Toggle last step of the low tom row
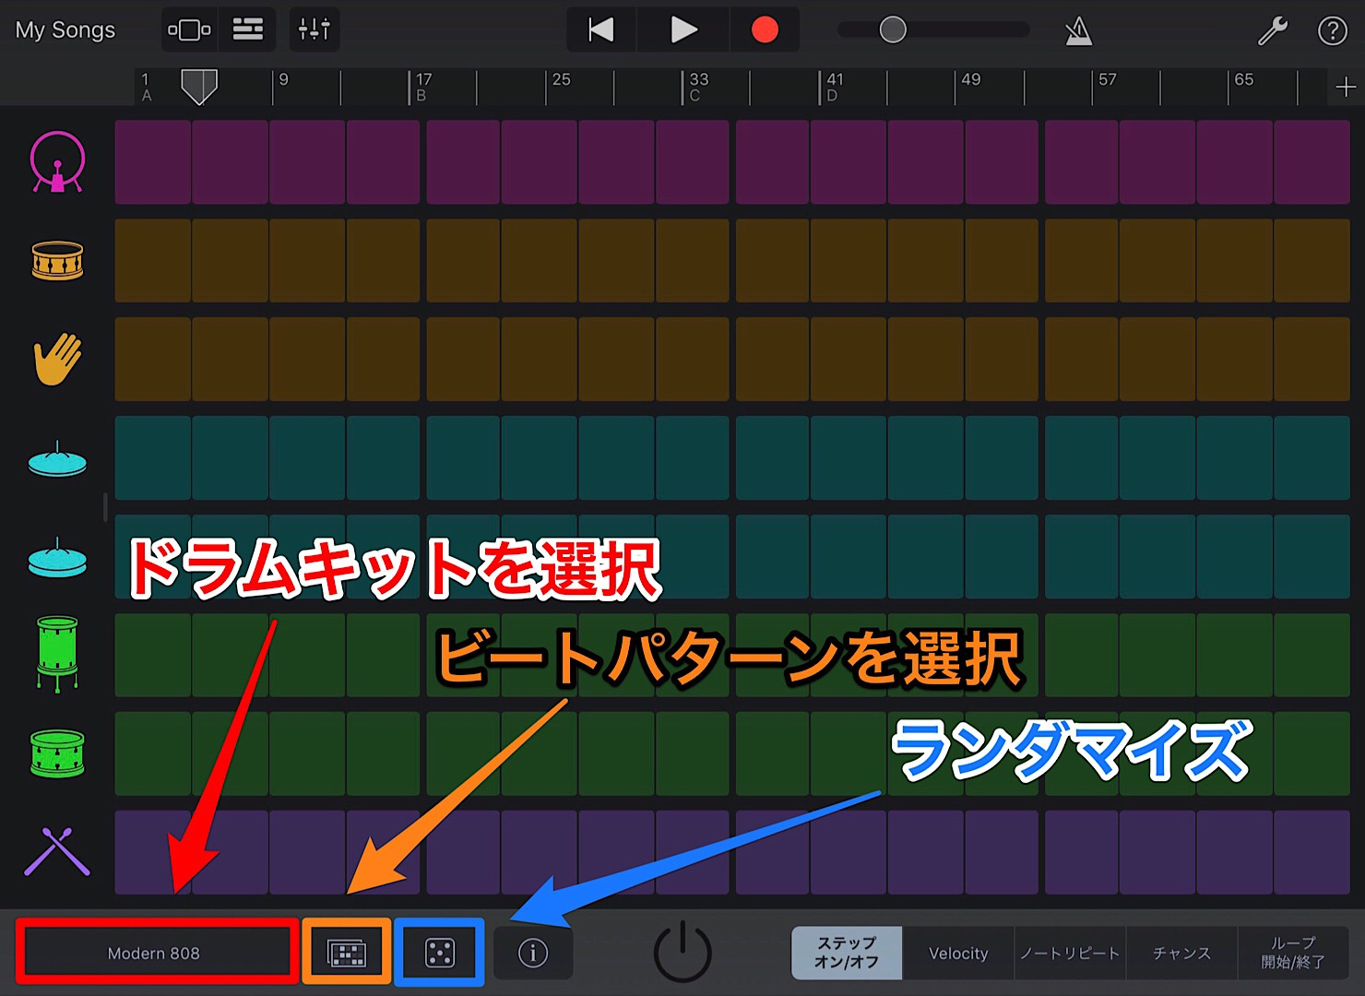1365x996 pixels. [x=1312, y=753]
